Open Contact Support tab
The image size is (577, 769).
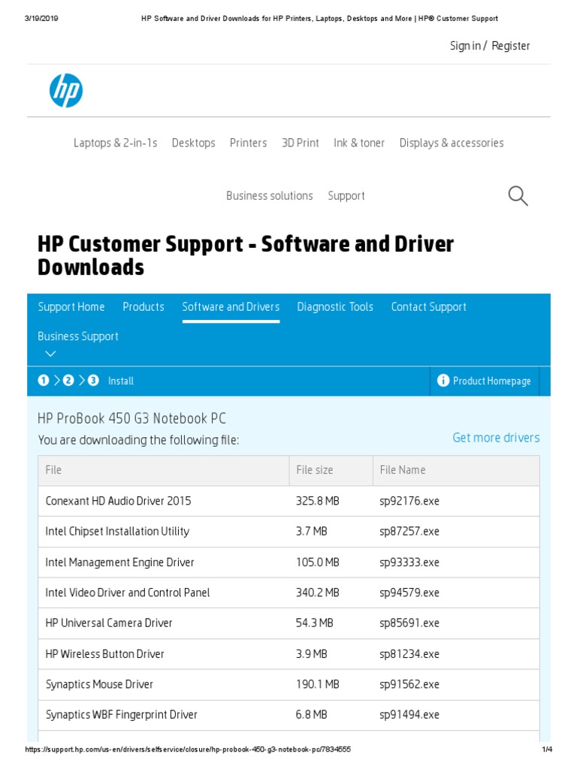coord(429,307)
